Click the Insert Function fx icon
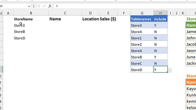The width and height of the screenshot is (196, 110). [x=50, y=6]
